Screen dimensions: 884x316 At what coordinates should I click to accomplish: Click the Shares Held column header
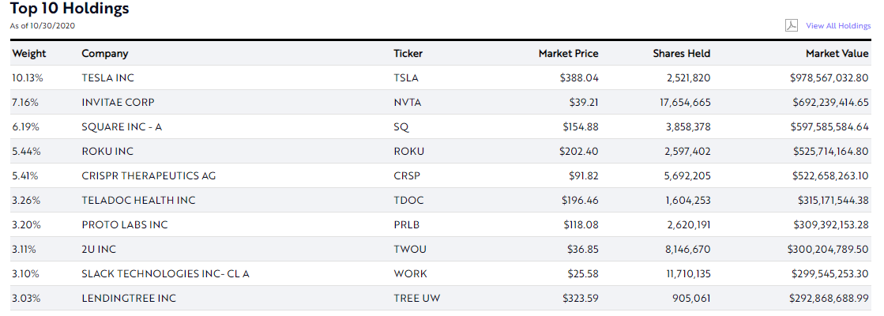(x=681, y=54)
